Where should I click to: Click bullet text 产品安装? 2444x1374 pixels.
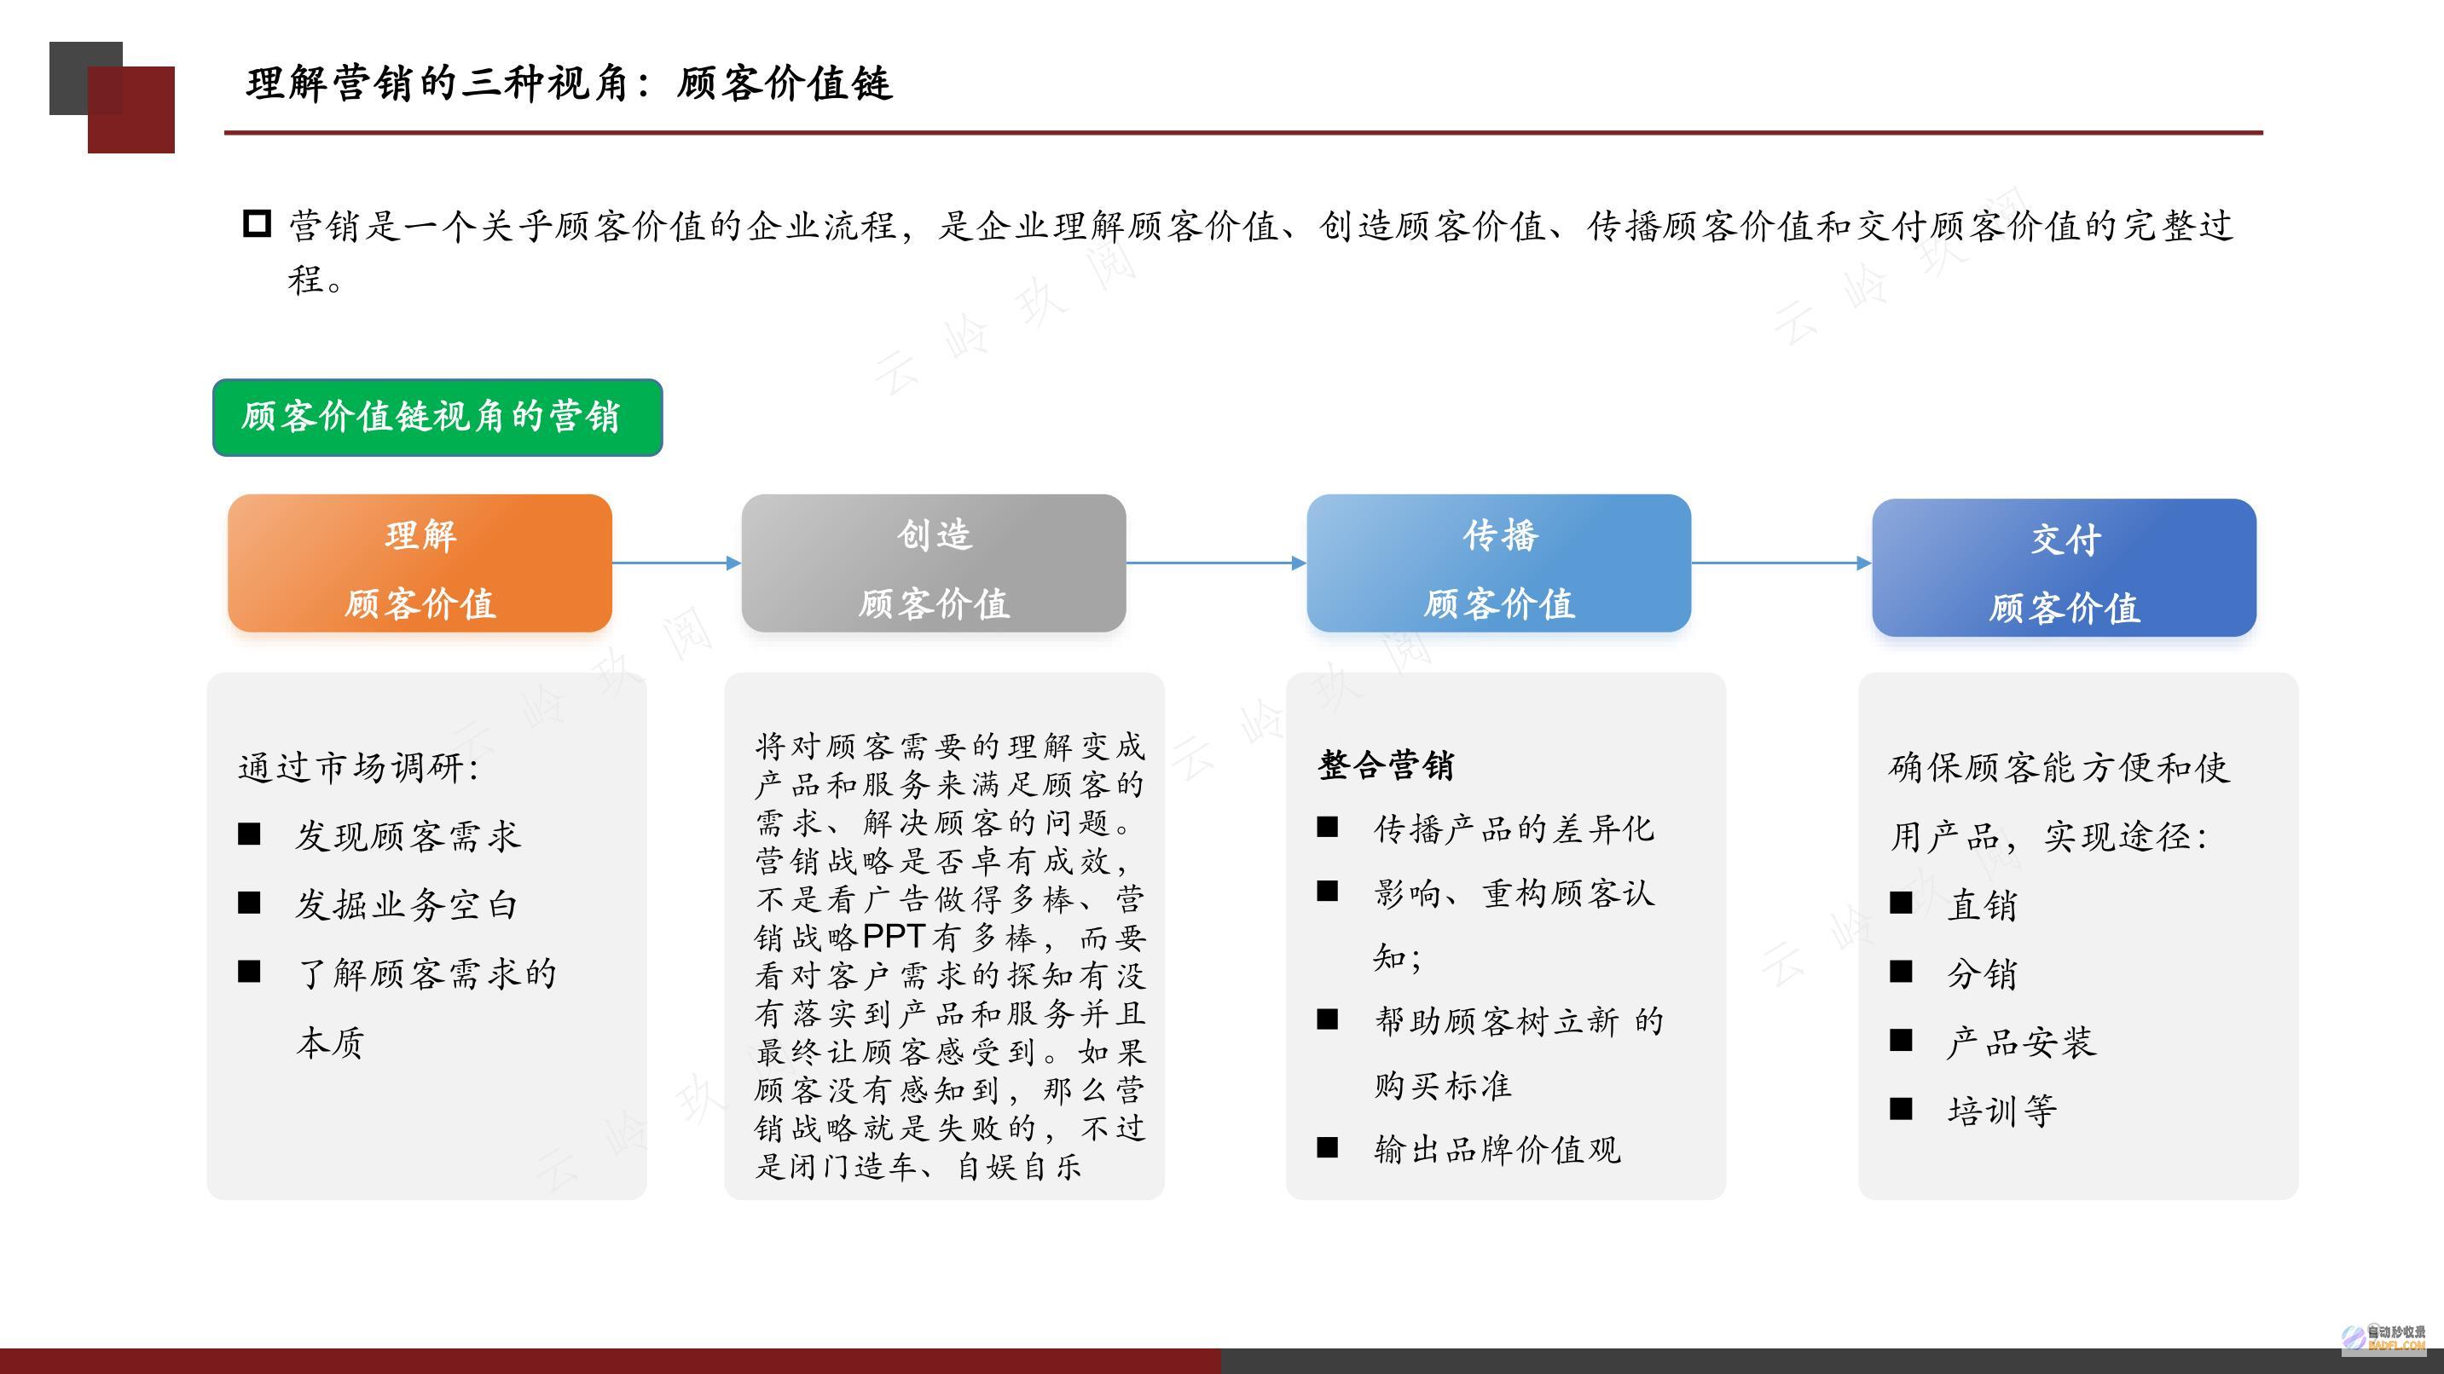click(2021, 1042)
